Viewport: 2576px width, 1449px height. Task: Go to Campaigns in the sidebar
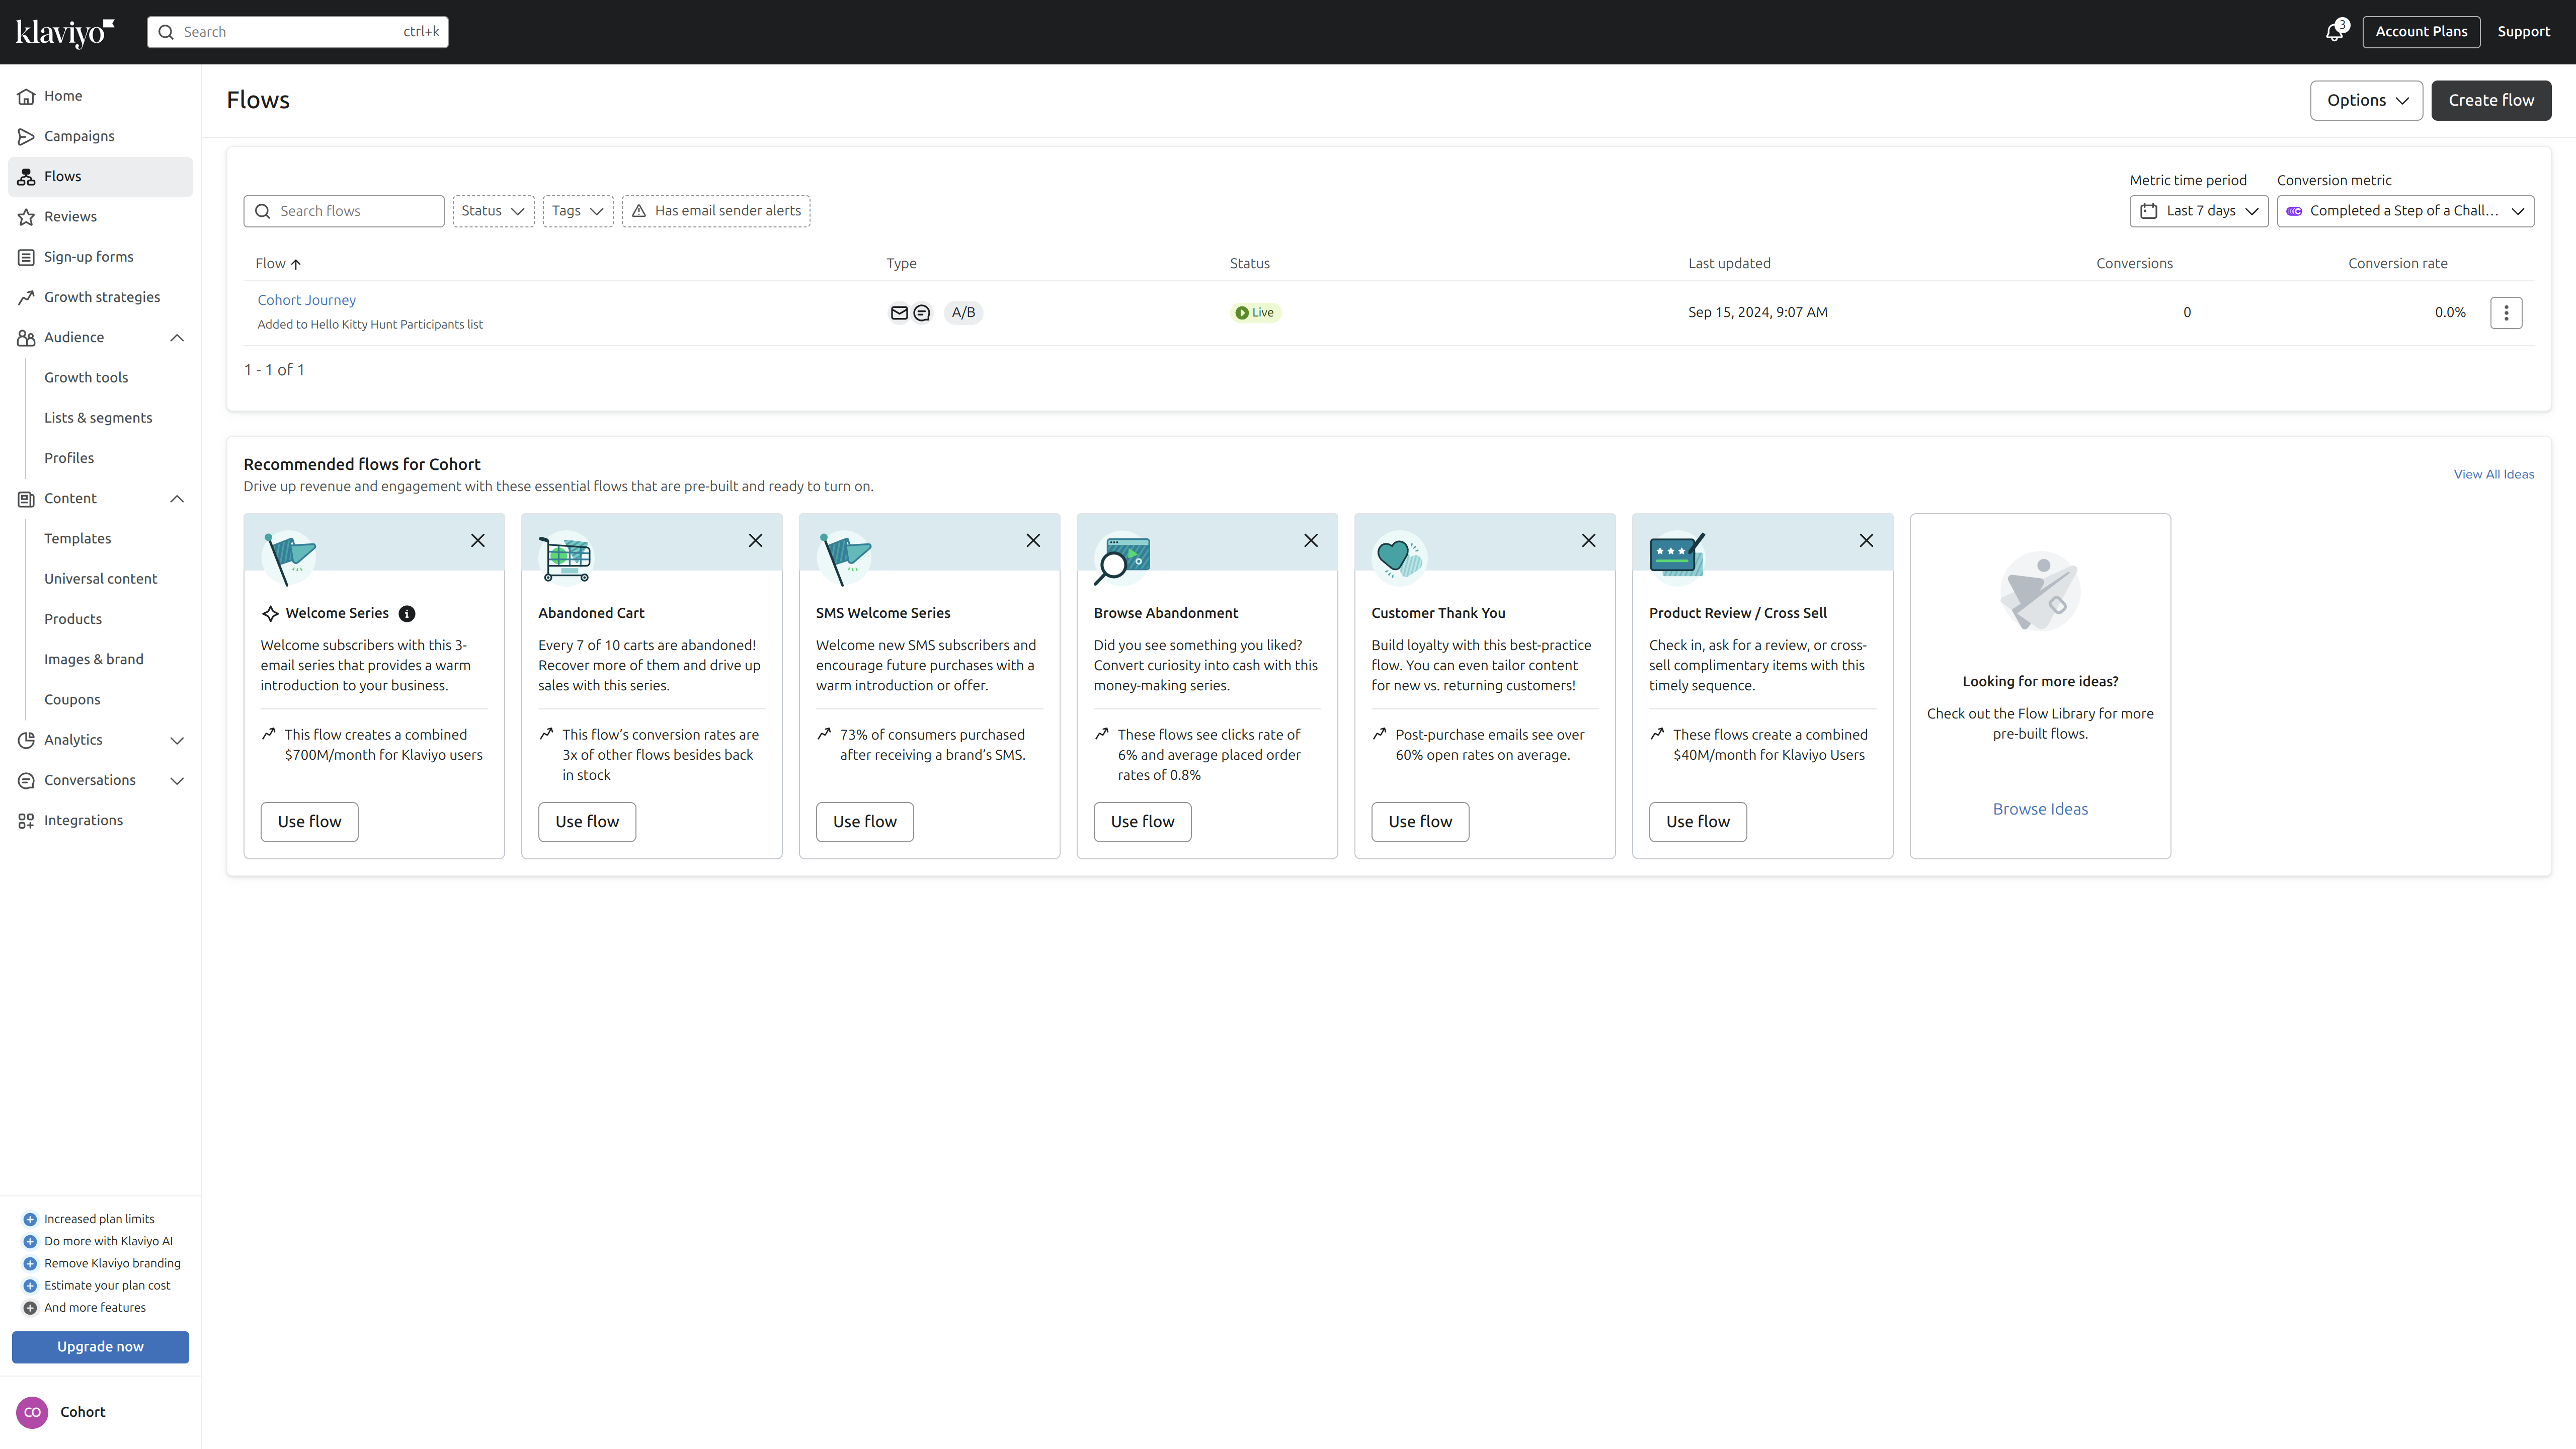coord(79,136)
